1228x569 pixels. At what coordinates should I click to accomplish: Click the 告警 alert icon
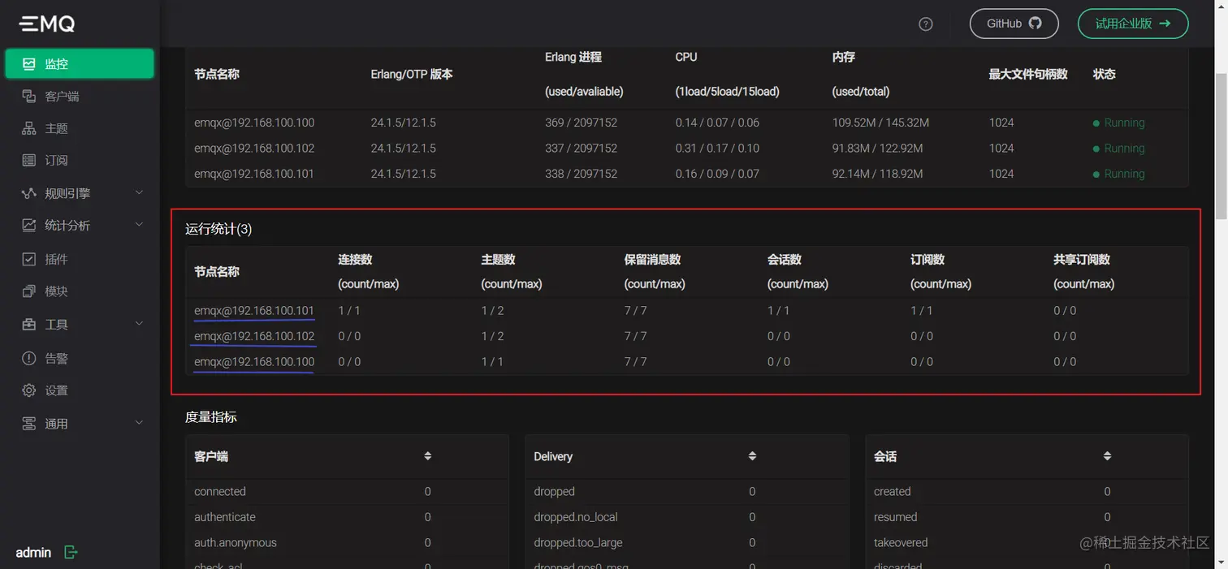coord(29,358)
